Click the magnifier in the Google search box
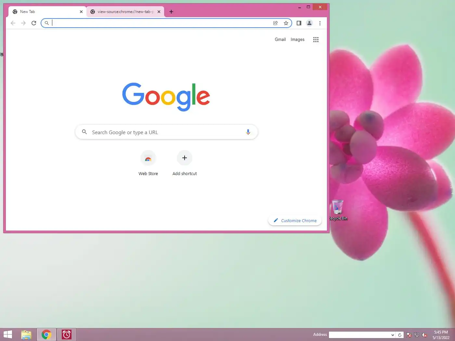Viewport: 455px width, 341px height. pyautogui.click(x=84, y=132)
